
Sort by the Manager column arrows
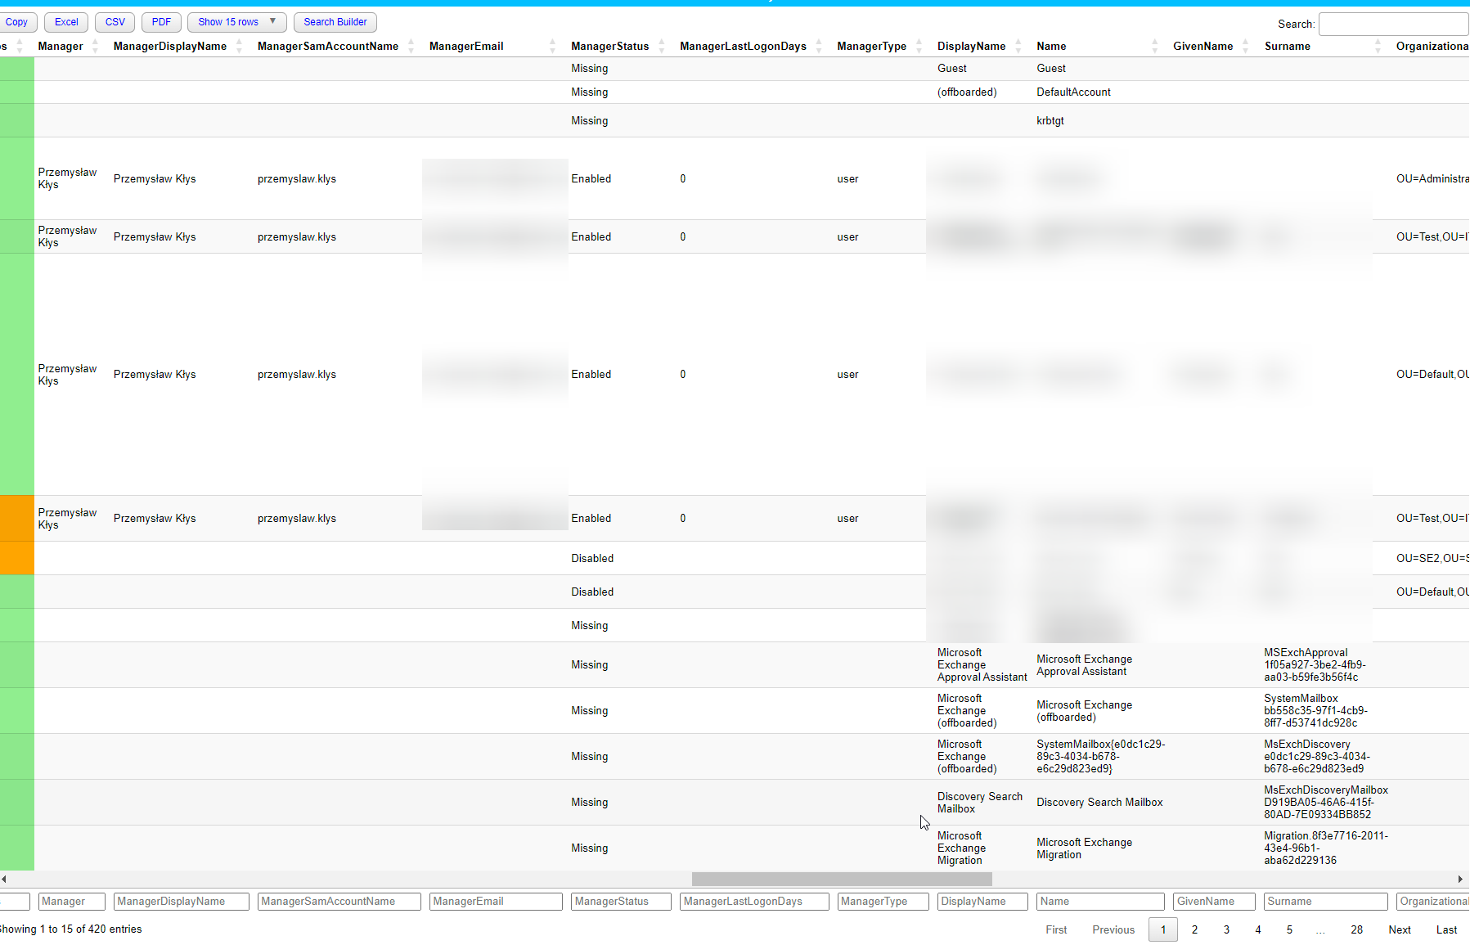coord(95,47)
